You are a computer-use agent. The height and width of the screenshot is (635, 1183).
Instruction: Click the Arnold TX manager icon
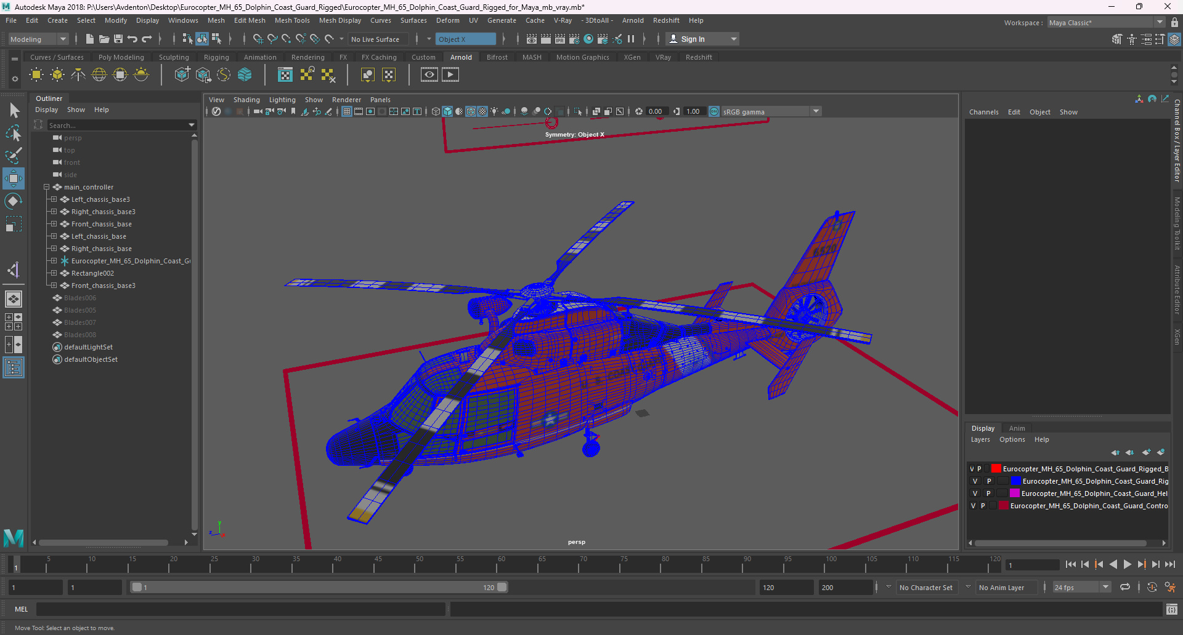[285, 75]
